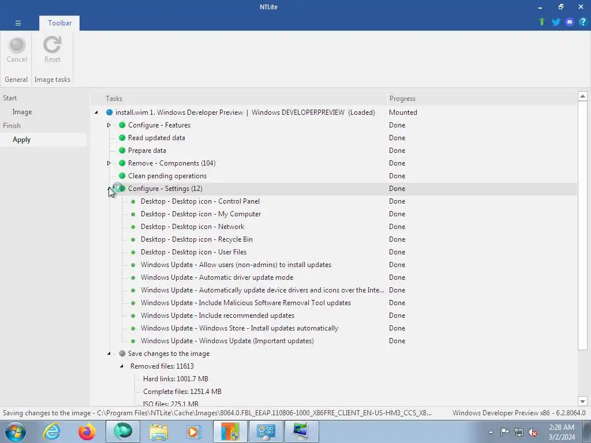Click green status dot for Clean pending operations

(122, 176)
